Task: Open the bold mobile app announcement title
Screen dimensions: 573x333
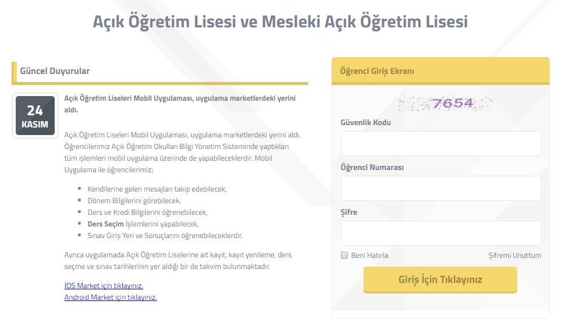Action: (x=180, y=104)
